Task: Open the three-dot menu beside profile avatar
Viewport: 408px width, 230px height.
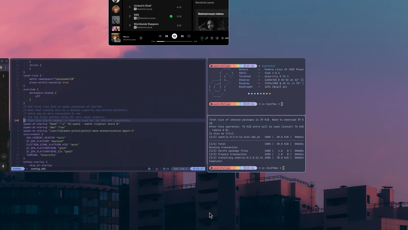Action: point(6,68)
